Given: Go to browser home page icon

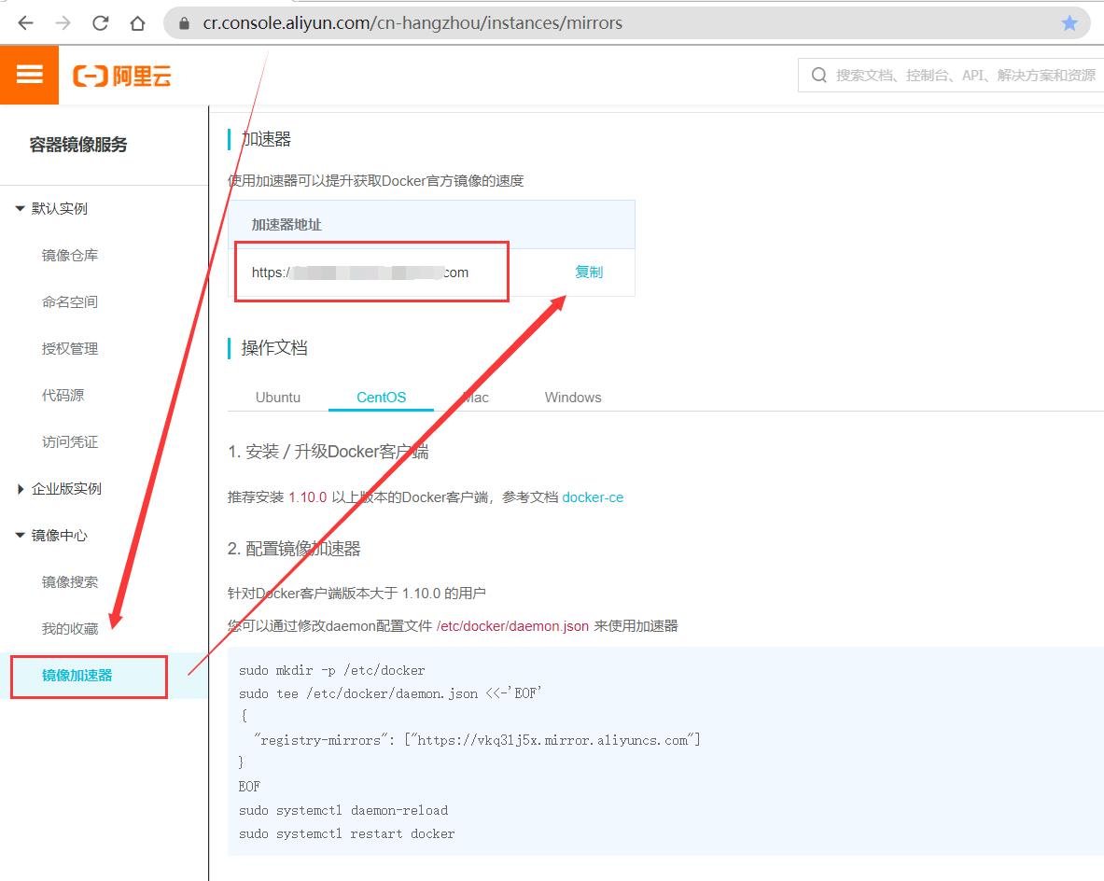Looking at the screenshot, I should [x=138, y=23].
